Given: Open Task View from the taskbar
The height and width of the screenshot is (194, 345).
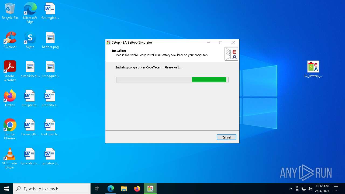Looking at the screenshot, I should (97, 189).
